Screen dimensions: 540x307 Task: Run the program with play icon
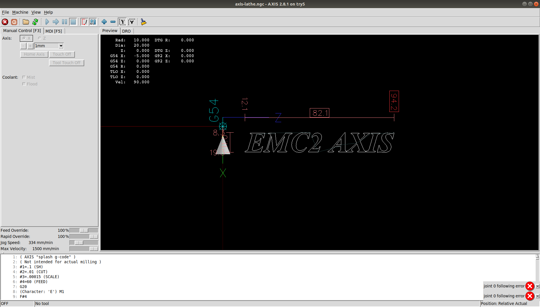(x=47, y=22)
